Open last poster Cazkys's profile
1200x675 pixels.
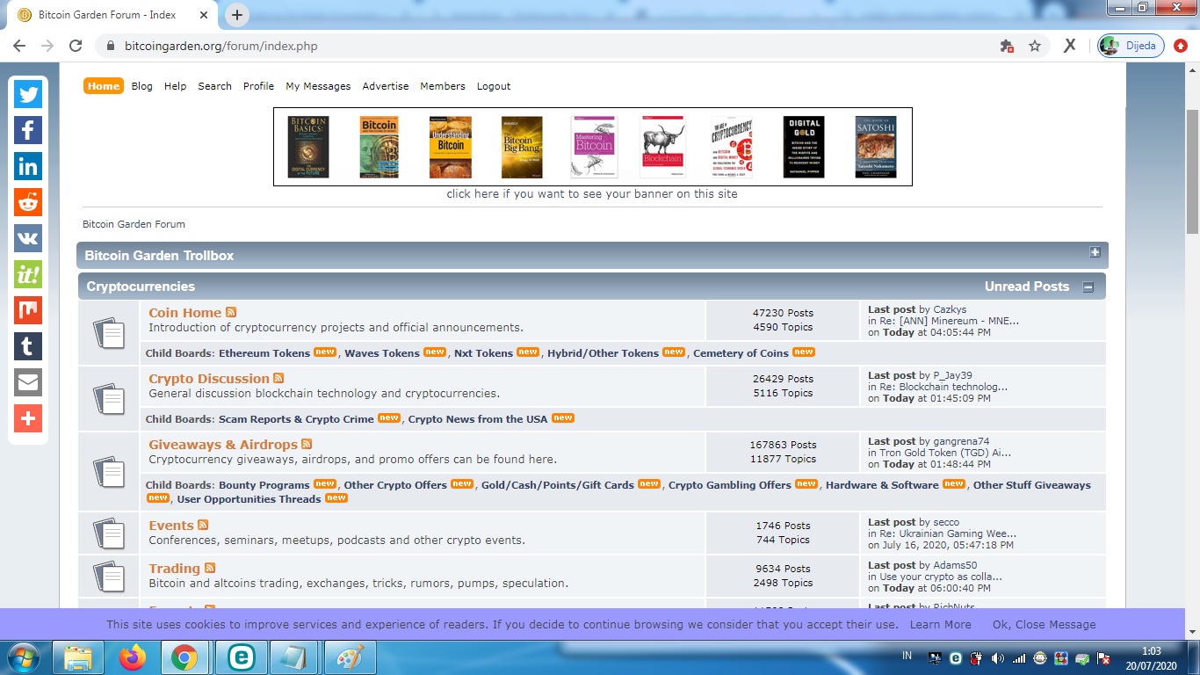click(950, 309)
